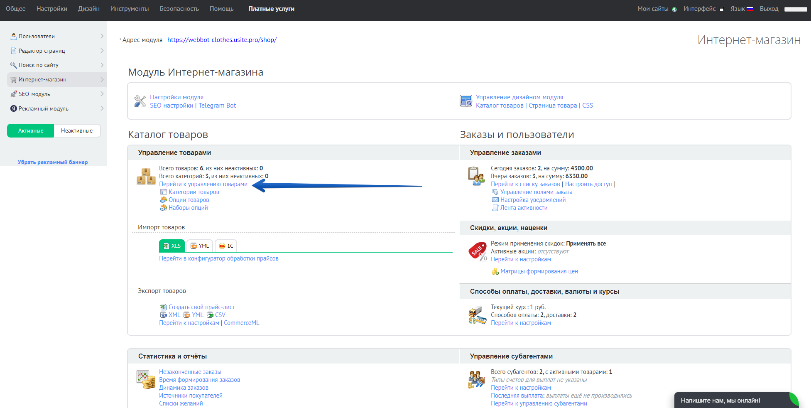Expand the Рекламный модуль sidebar arrow
Screen dimensions: 811x408
tap(102, 108)
